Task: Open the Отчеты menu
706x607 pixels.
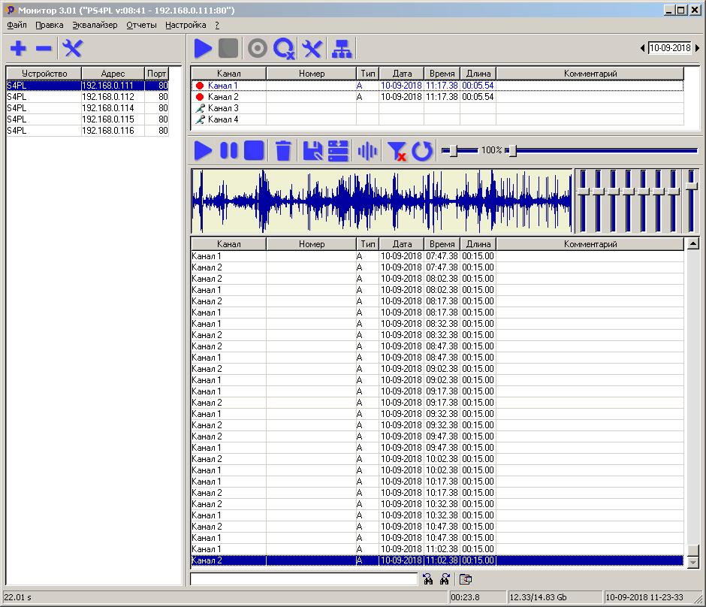Action: click(141, 25)
